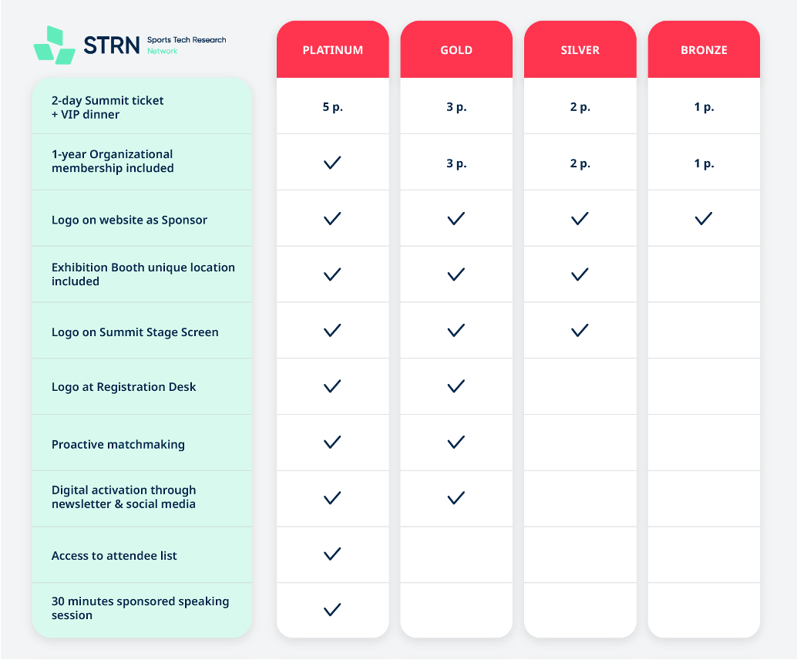Click Gold checkmark for Proactive matchmaking
The image size is (797, 660).
click(x=456, y=442)
